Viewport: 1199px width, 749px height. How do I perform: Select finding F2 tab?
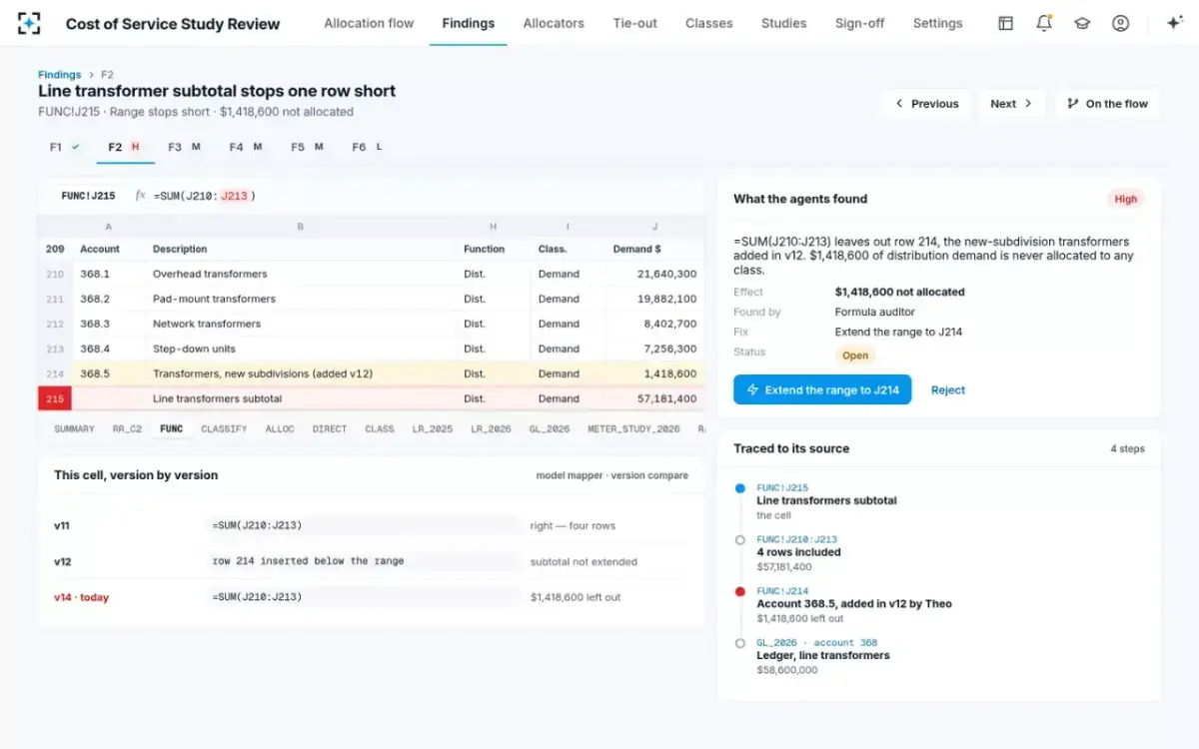click(x=124, y=147)
